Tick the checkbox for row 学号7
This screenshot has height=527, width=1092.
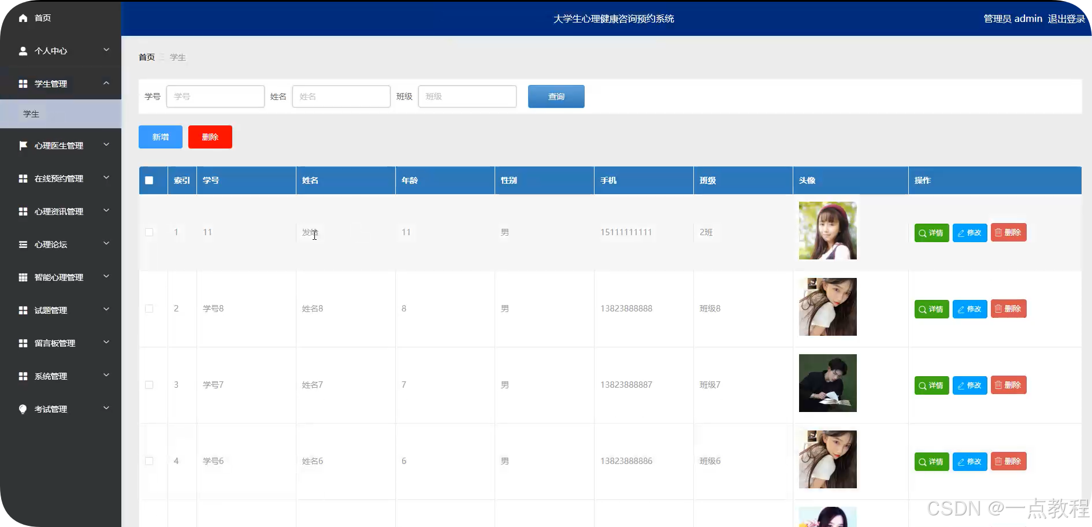tap(149, 385)
